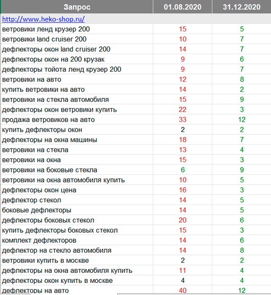The image size is (271, 295).
Task: Select 01.08.2020 value for 'дефлекторы окон купить в москве'
Action: [183, 281]
